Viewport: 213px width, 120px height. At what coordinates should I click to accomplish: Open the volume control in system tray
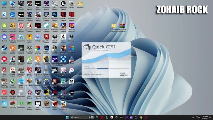[199, 117]
